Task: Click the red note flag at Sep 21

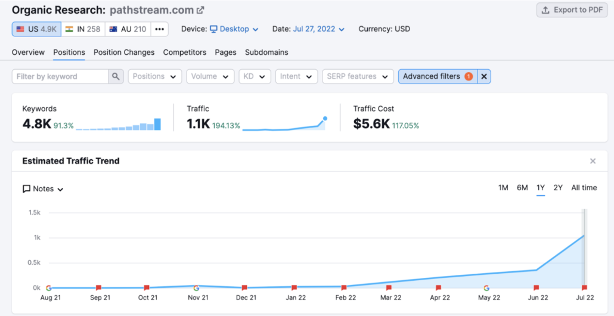Action: click(x=99, y=288)
